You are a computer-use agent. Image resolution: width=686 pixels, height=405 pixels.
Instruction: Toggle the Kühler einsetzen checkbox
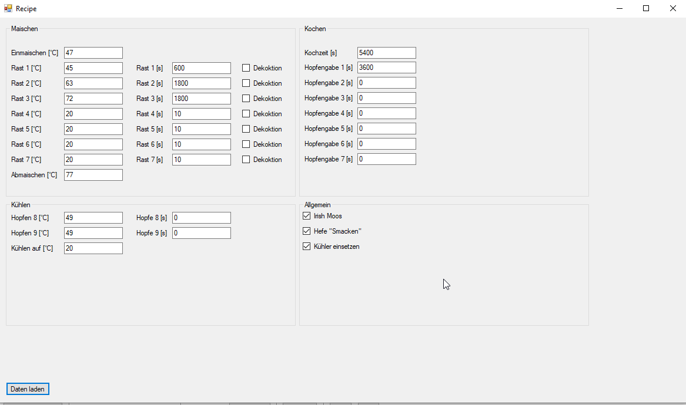pos(306,247)
